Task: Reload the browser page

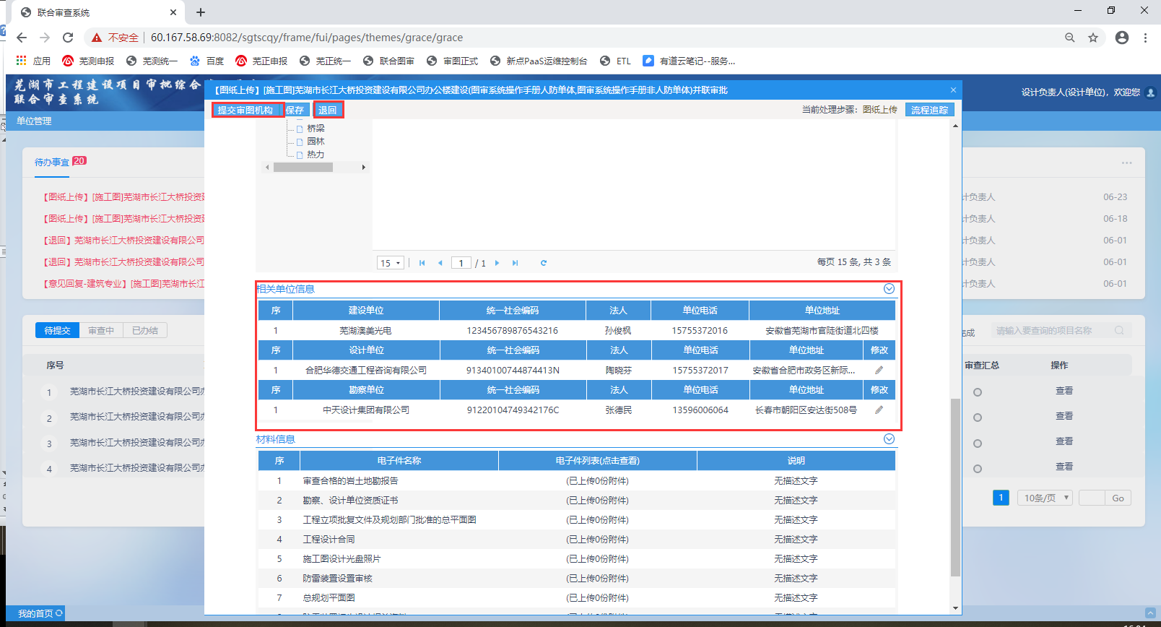Action: click(x=68, y=38)
